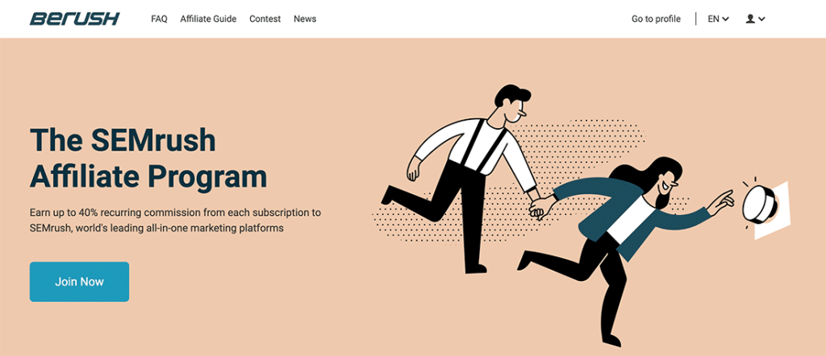826x356 pixels.
Task: Click the BeRush logo
Action: pos(74,19)
